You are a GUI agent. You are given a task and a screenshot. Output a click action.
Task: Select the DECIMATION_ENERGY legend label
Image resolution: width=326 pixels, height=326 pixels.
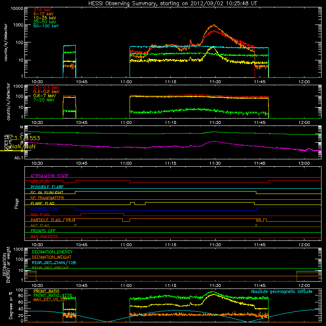[52, 252]
